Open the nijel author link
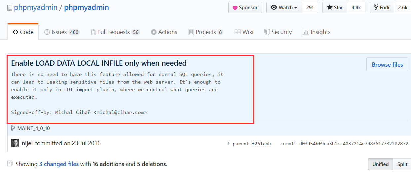 pos(27,143)
